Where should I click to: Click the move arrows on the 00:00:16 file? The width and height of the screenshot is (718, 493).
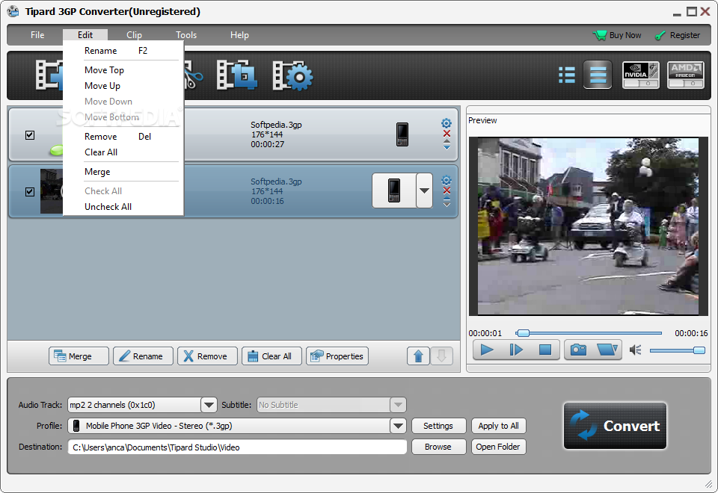click(x=447, y=202)
